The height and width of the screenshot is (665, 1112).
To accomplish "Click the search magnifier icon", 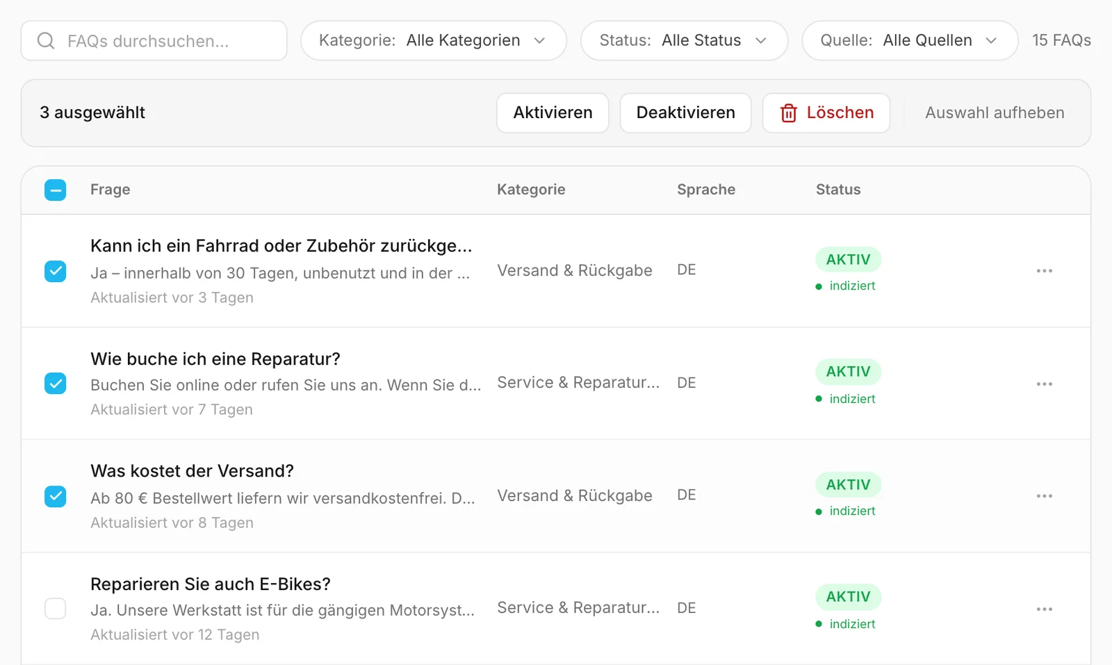I will pos(46,41).
